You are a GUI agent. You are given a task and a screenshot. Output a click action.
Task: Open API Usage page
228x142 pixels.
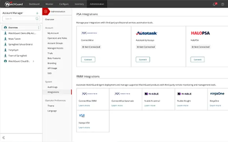[x=52, y=68]
